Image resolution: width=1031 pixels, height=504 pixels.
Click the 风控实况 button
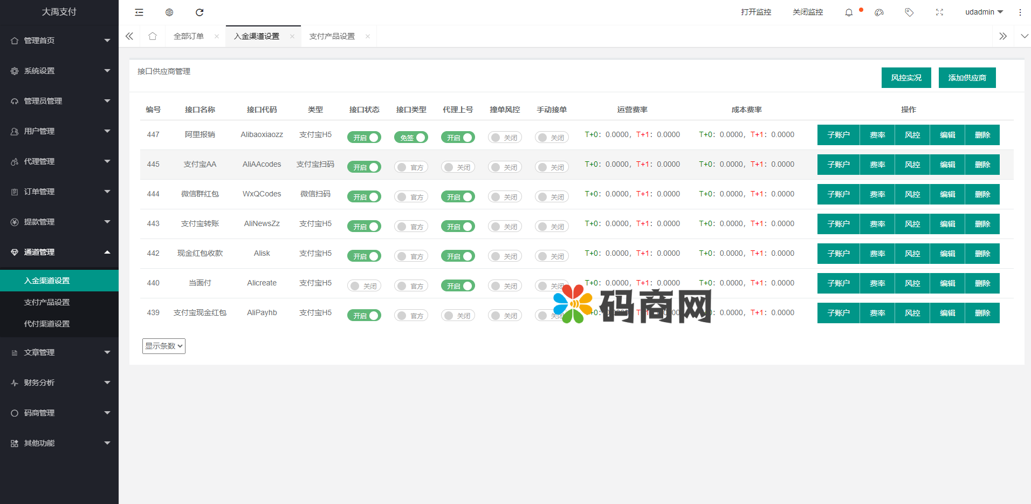click(x=906, y=78)
